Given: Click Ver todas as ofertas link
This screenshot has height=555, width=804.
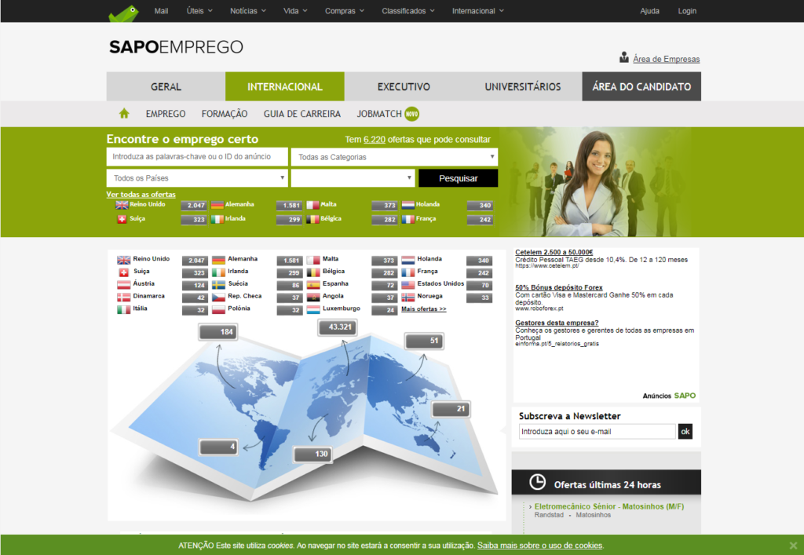Looking at the screenshot, I should [141, 194].
